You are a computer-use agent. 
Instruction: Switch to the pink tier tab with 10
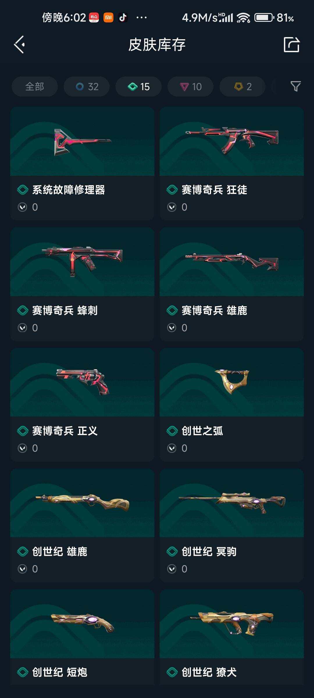[190, 86]
